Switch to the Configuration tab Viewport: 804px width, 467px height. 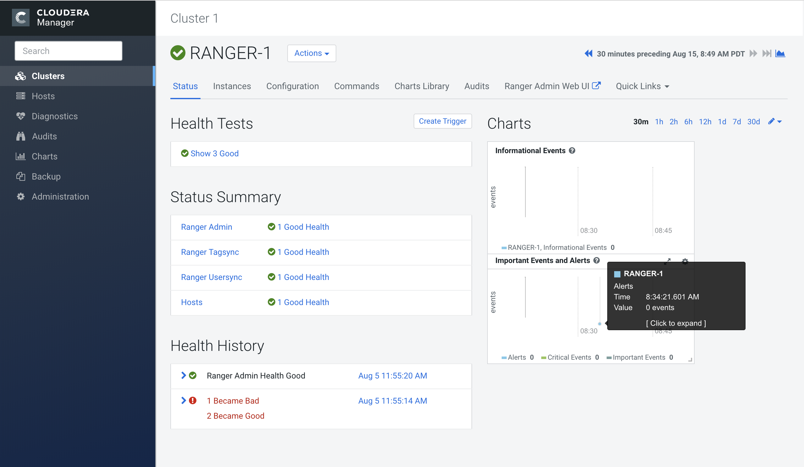pos(292,86)
